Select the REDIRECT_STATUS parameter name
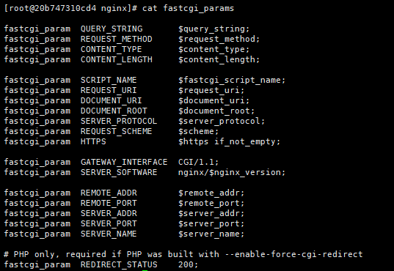This screenshot has width=394, height=271. coord(119,264)
